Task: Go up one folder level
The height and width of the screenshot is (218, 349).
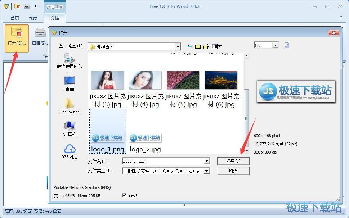Action: coord(198,46)
